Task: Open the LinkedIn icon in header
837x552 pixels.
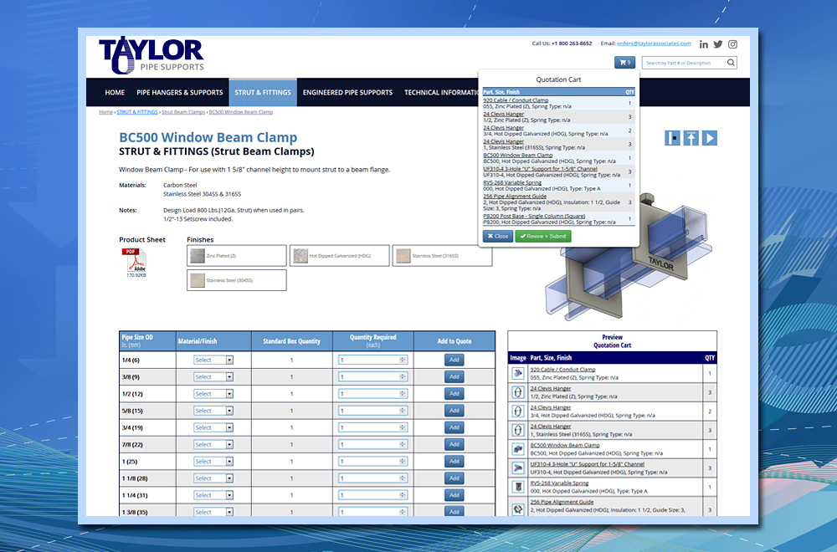Action: click(x=704, y=44)
